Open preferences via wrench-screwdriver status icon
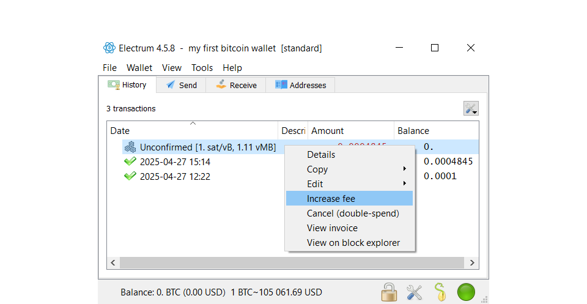The width and height of the screenshot is (587, 304). tap(415, 292)
